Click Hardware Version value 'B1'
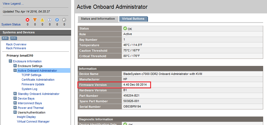The image size is (267, 125). point(125,90)
